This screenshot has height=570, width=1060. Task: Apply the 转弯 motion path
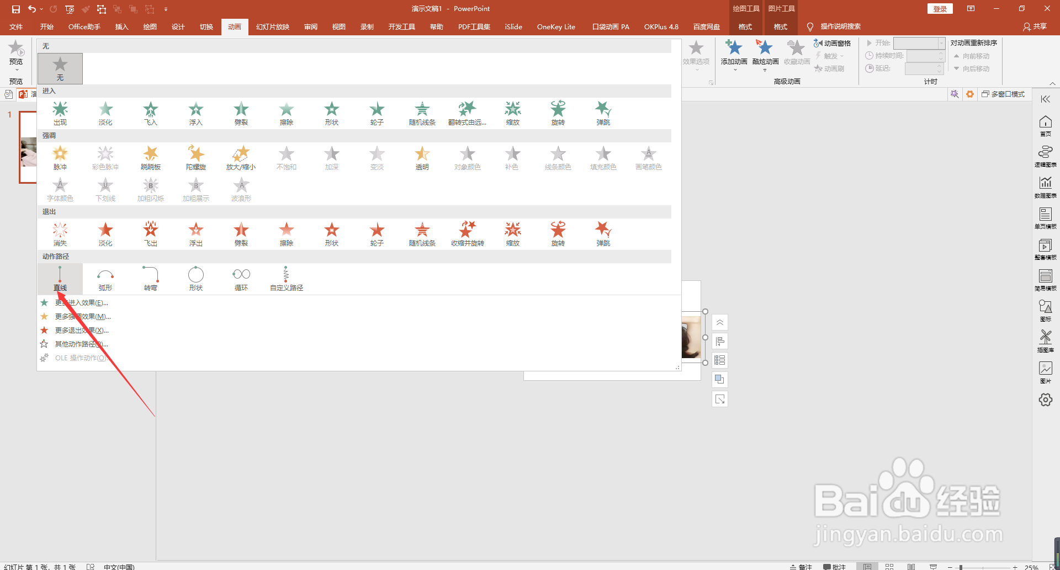pyautogui.click(x=151, y=279)
